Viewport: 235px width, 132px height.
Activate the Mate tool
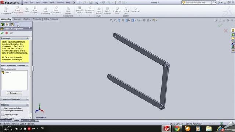tap(26, 10)
